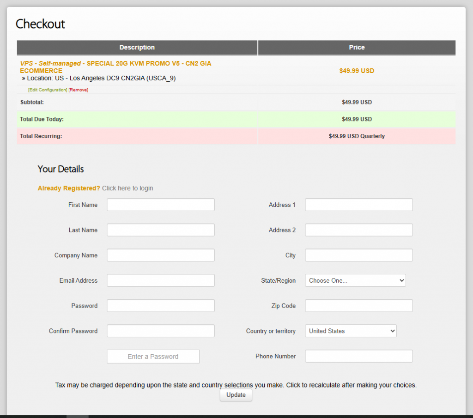Open the State/Region dropdown
Viewport: 473px width, 418px height.
coord(355,280)
